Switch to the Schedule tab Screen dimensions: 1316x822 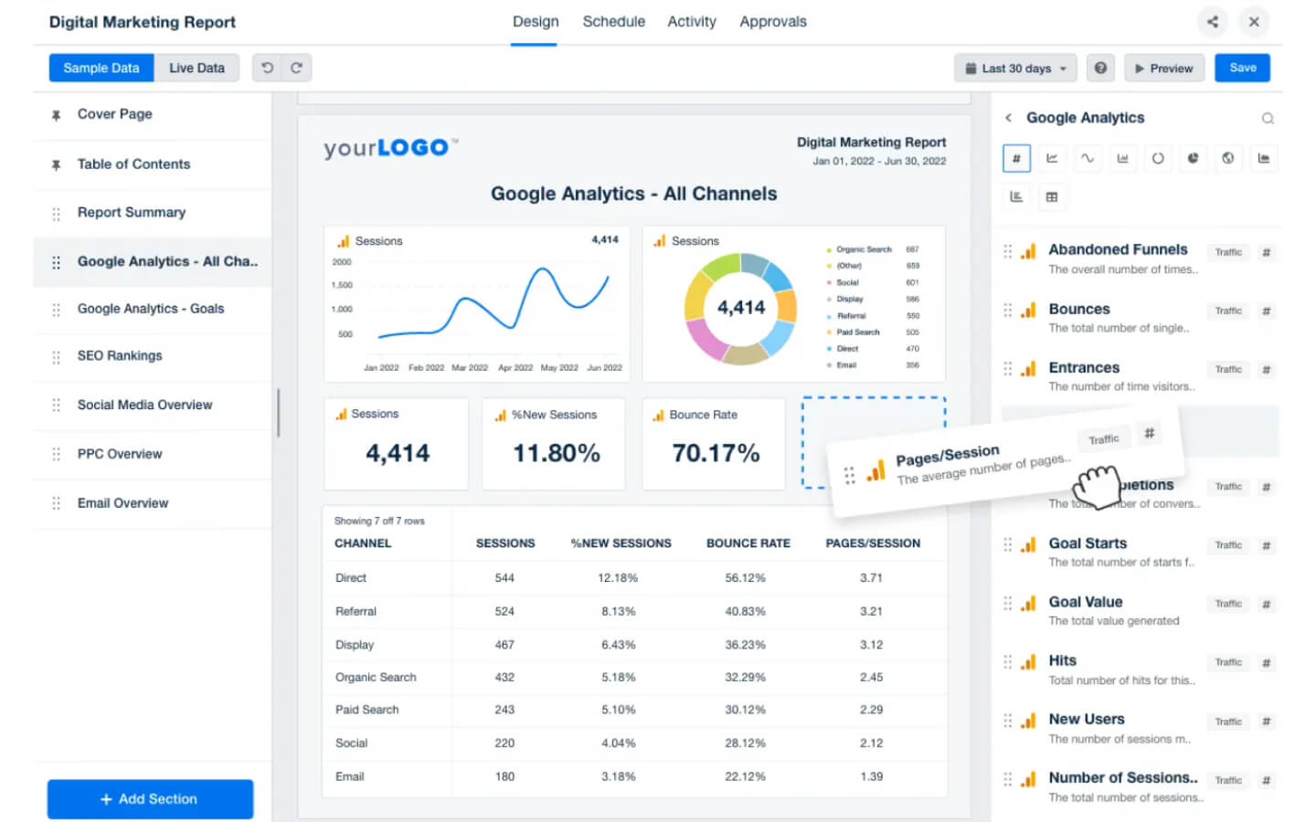(613, 21)
